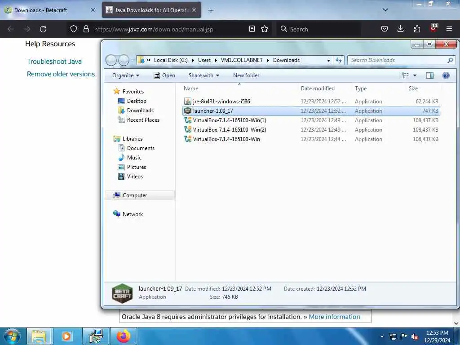
Task: Click Firefox forward arrow button
Action: pyautogui.click(x=27, y=29)
